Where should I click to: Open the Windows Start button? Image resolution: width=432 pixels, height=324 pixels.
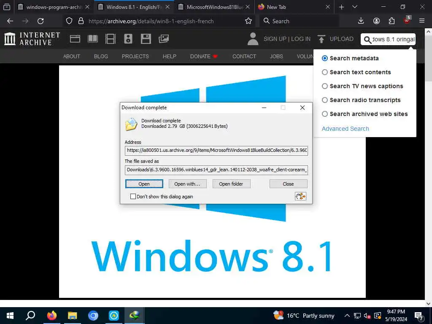(10, 316)
